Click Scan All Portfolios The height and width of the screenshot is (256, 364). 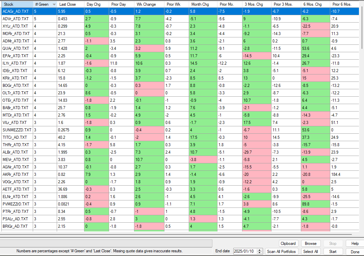point(281,252)
